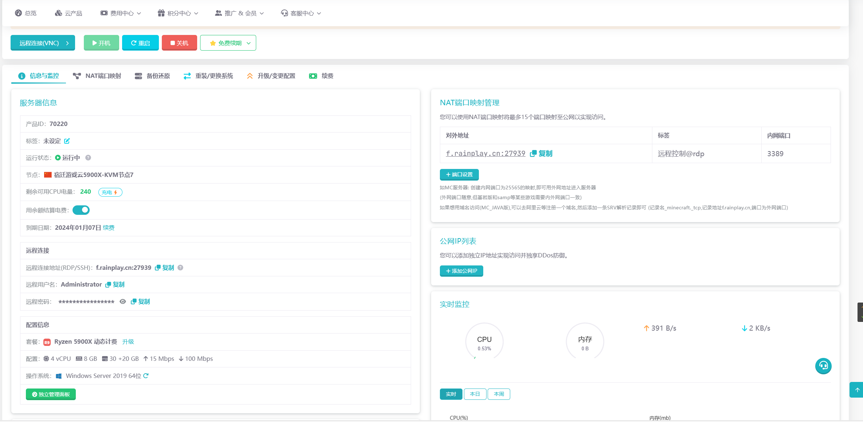The height and width of the screenshot is (422, 863).
Task: Click the running status help icon
Action: [88, 158]
